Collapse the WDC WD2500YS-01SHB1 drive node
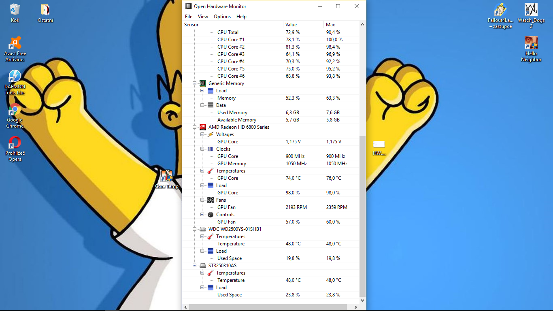553x311 pixels. (195, 229)
